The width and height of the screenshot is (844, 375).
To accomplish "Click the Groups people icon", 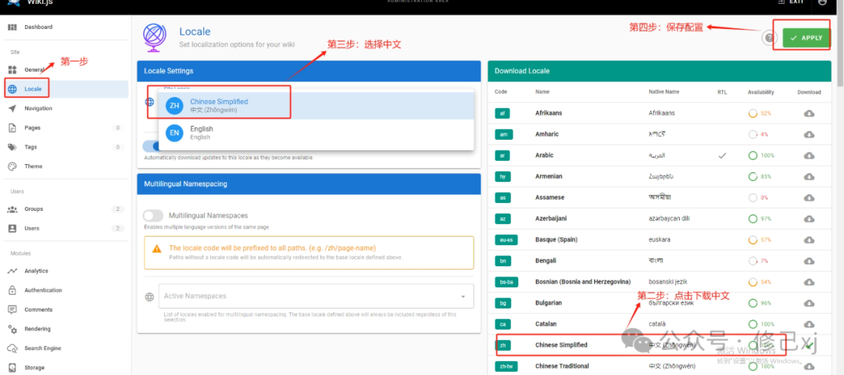I will pos(13,209).
